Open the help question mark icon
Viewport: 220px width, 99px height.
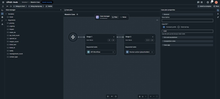coord(208,2)
